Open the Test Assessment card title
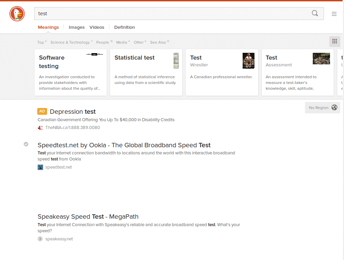The image size is (347, 260). pos(271,58)
